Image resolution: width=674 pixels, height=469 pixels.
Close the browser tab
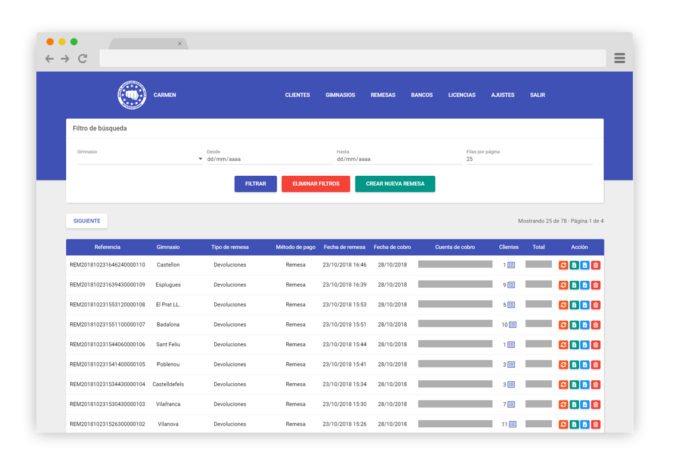(180, 44)
